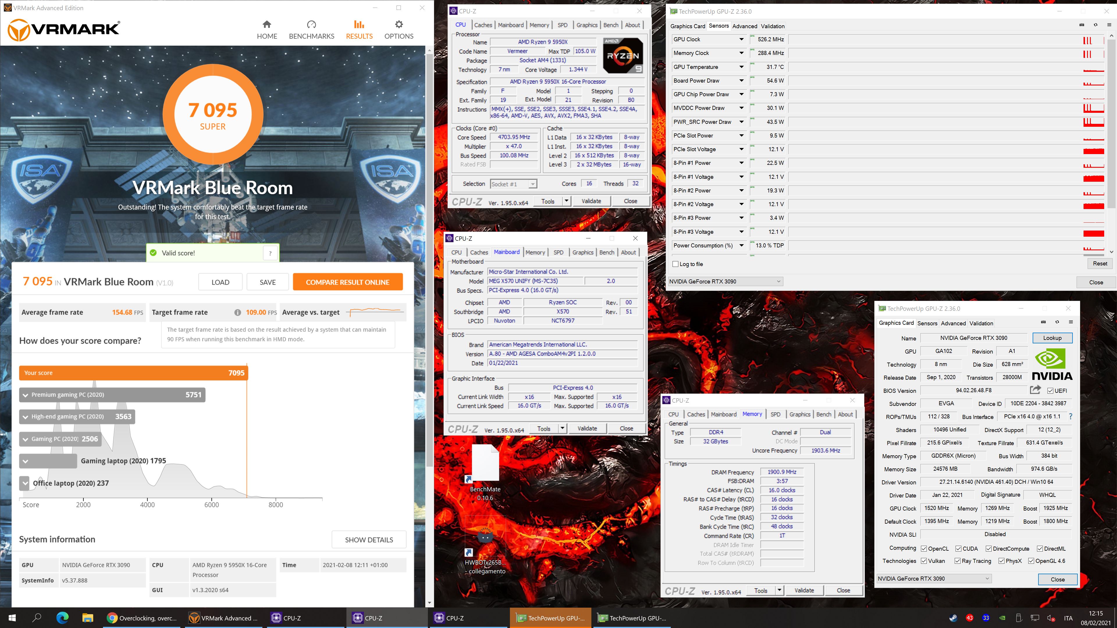1117x628 pixels.
Task: Click safely remove hardware USB tray icon
Action: (1019, 618)
